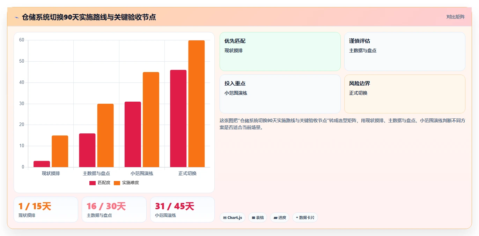Click 小范围演练 text in the 投入重点 card
Image resolution: width=479 pixels, height=236 pixels.
point(236,93)
